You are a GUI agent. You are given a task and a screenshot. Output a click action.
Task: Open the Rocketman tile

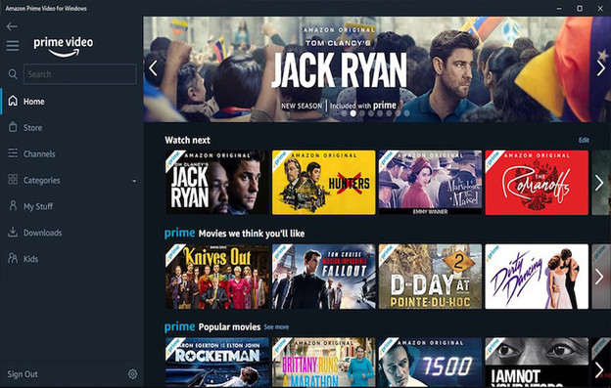click(x=217, y=363)
